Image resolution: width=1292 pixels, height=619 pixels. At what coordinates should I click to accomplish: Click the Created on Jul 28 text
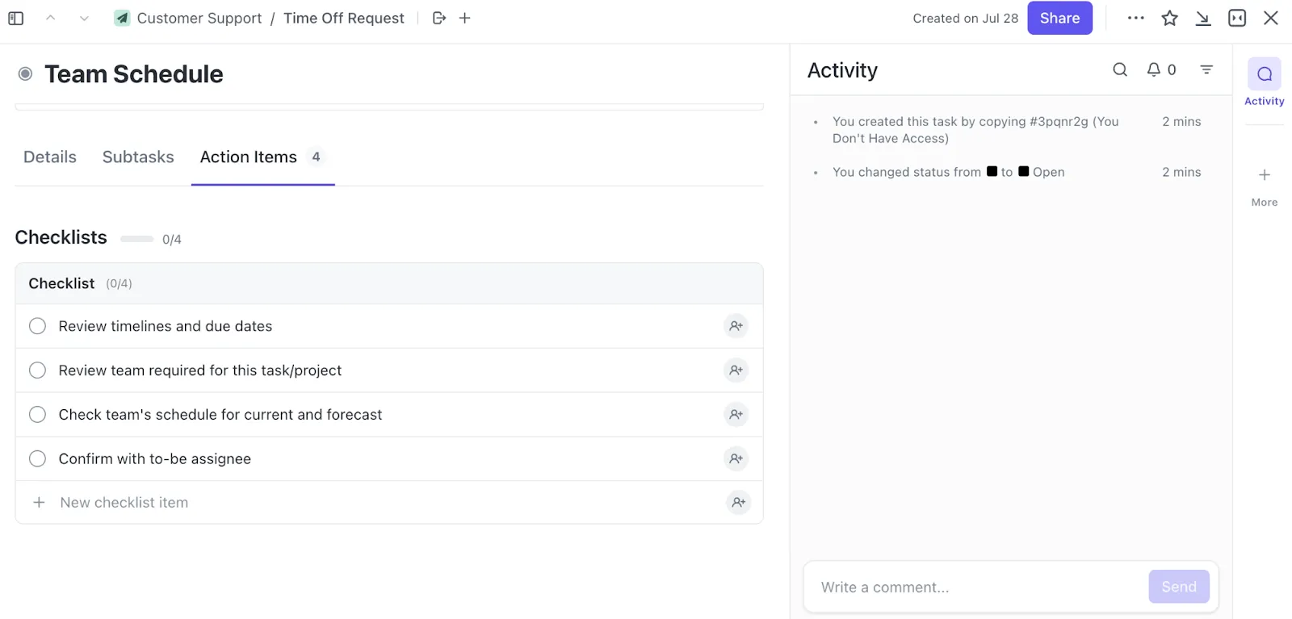[x=966, y=18]
